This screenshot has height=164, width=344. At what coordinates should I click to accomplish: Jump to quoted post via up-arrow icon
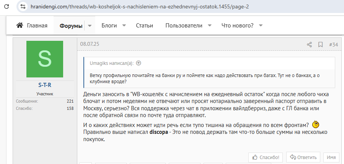tap(139, 63)
